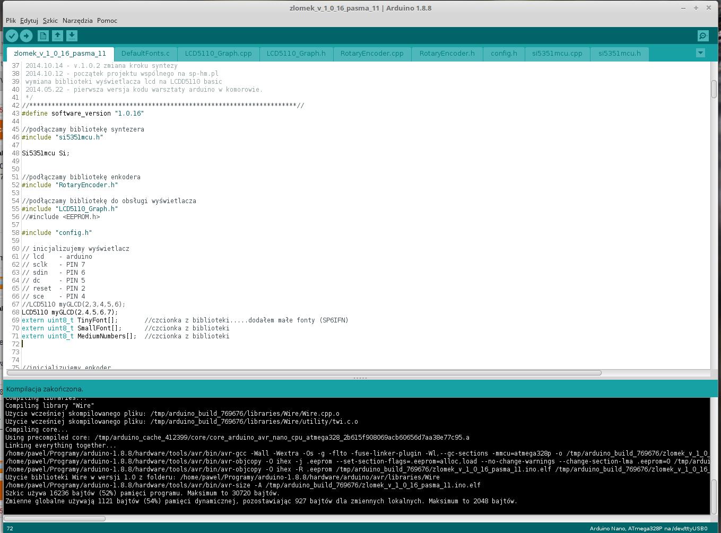Click the console horizontal scrollbar thumb
This screenshot has width=721, height=533.
coord(55,518)
